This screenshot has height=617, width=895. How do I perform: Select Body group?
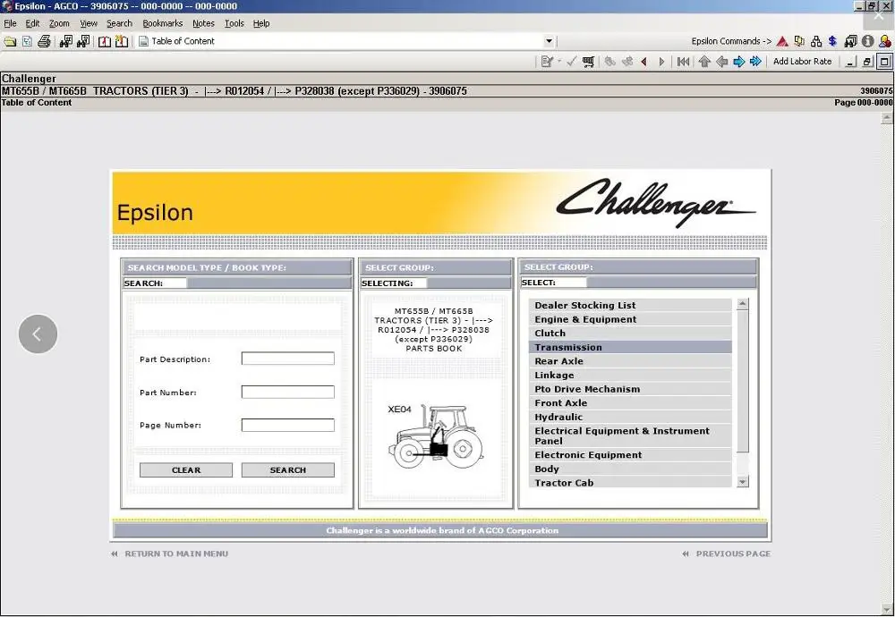(630, 469)
